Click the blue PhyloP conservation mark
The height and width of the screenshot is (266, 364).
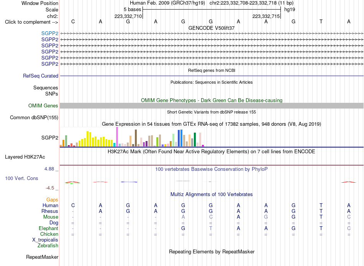[x=129, y=182]
